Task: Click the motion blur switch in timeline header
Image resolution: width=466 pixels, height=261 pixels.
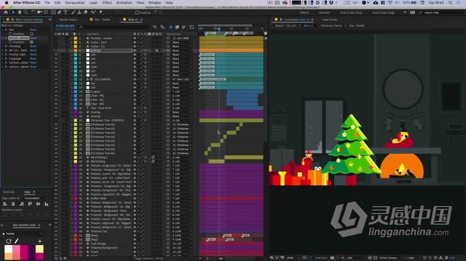Action: click(x=184, y=28)
